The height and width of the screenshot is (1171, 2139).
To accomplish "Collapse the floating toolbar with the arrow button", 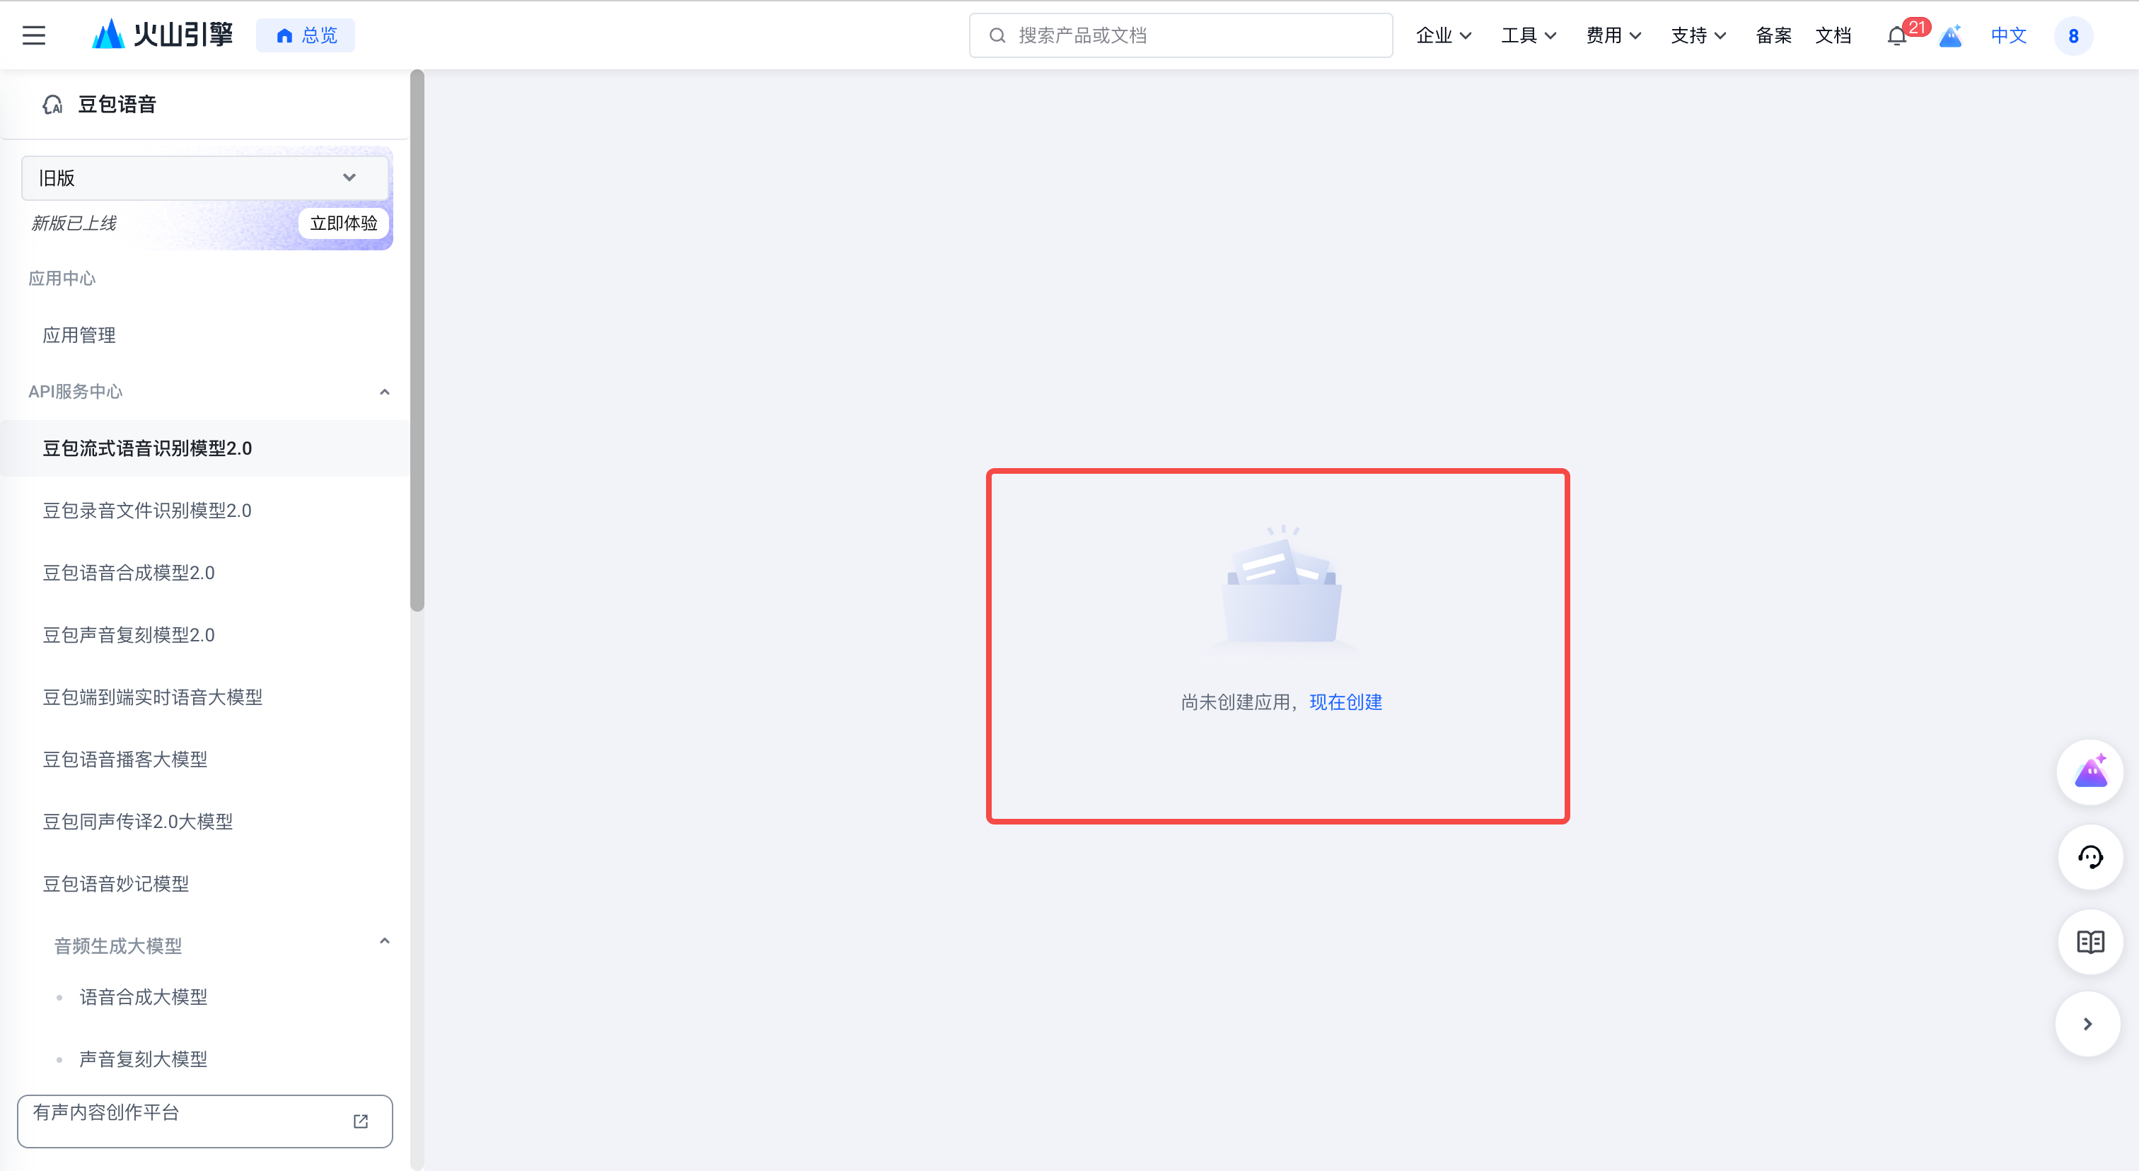I will 2087,1024.
